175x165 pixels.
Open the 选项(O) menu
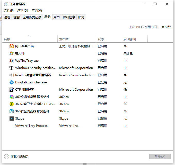click(x=22, y=11)
